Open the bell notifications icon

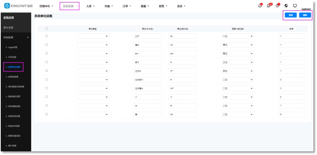tap(260, 6)
